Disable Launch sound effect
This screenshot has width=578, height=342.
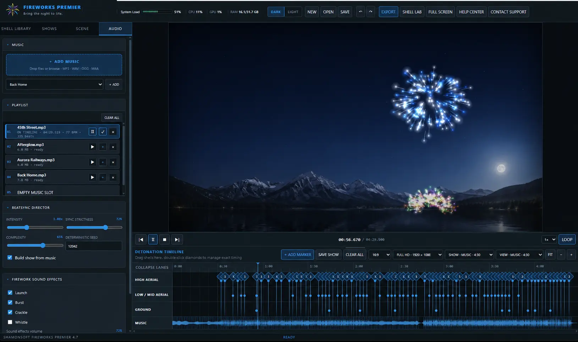[x=10, y=293]
